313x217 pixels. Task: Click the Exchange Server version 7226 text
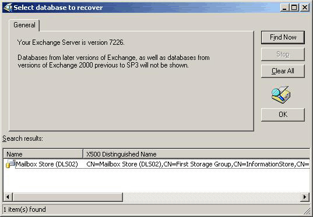click(x=71, y=42)
